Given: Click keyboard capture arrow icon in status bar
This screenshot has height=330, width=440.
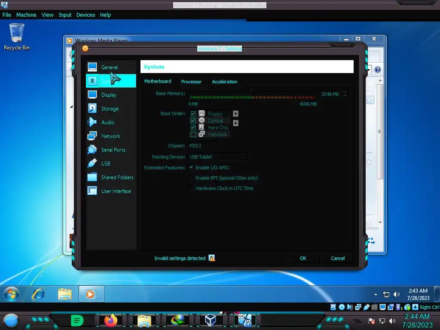Looking at the screenshot, I should tap(416, 307).
